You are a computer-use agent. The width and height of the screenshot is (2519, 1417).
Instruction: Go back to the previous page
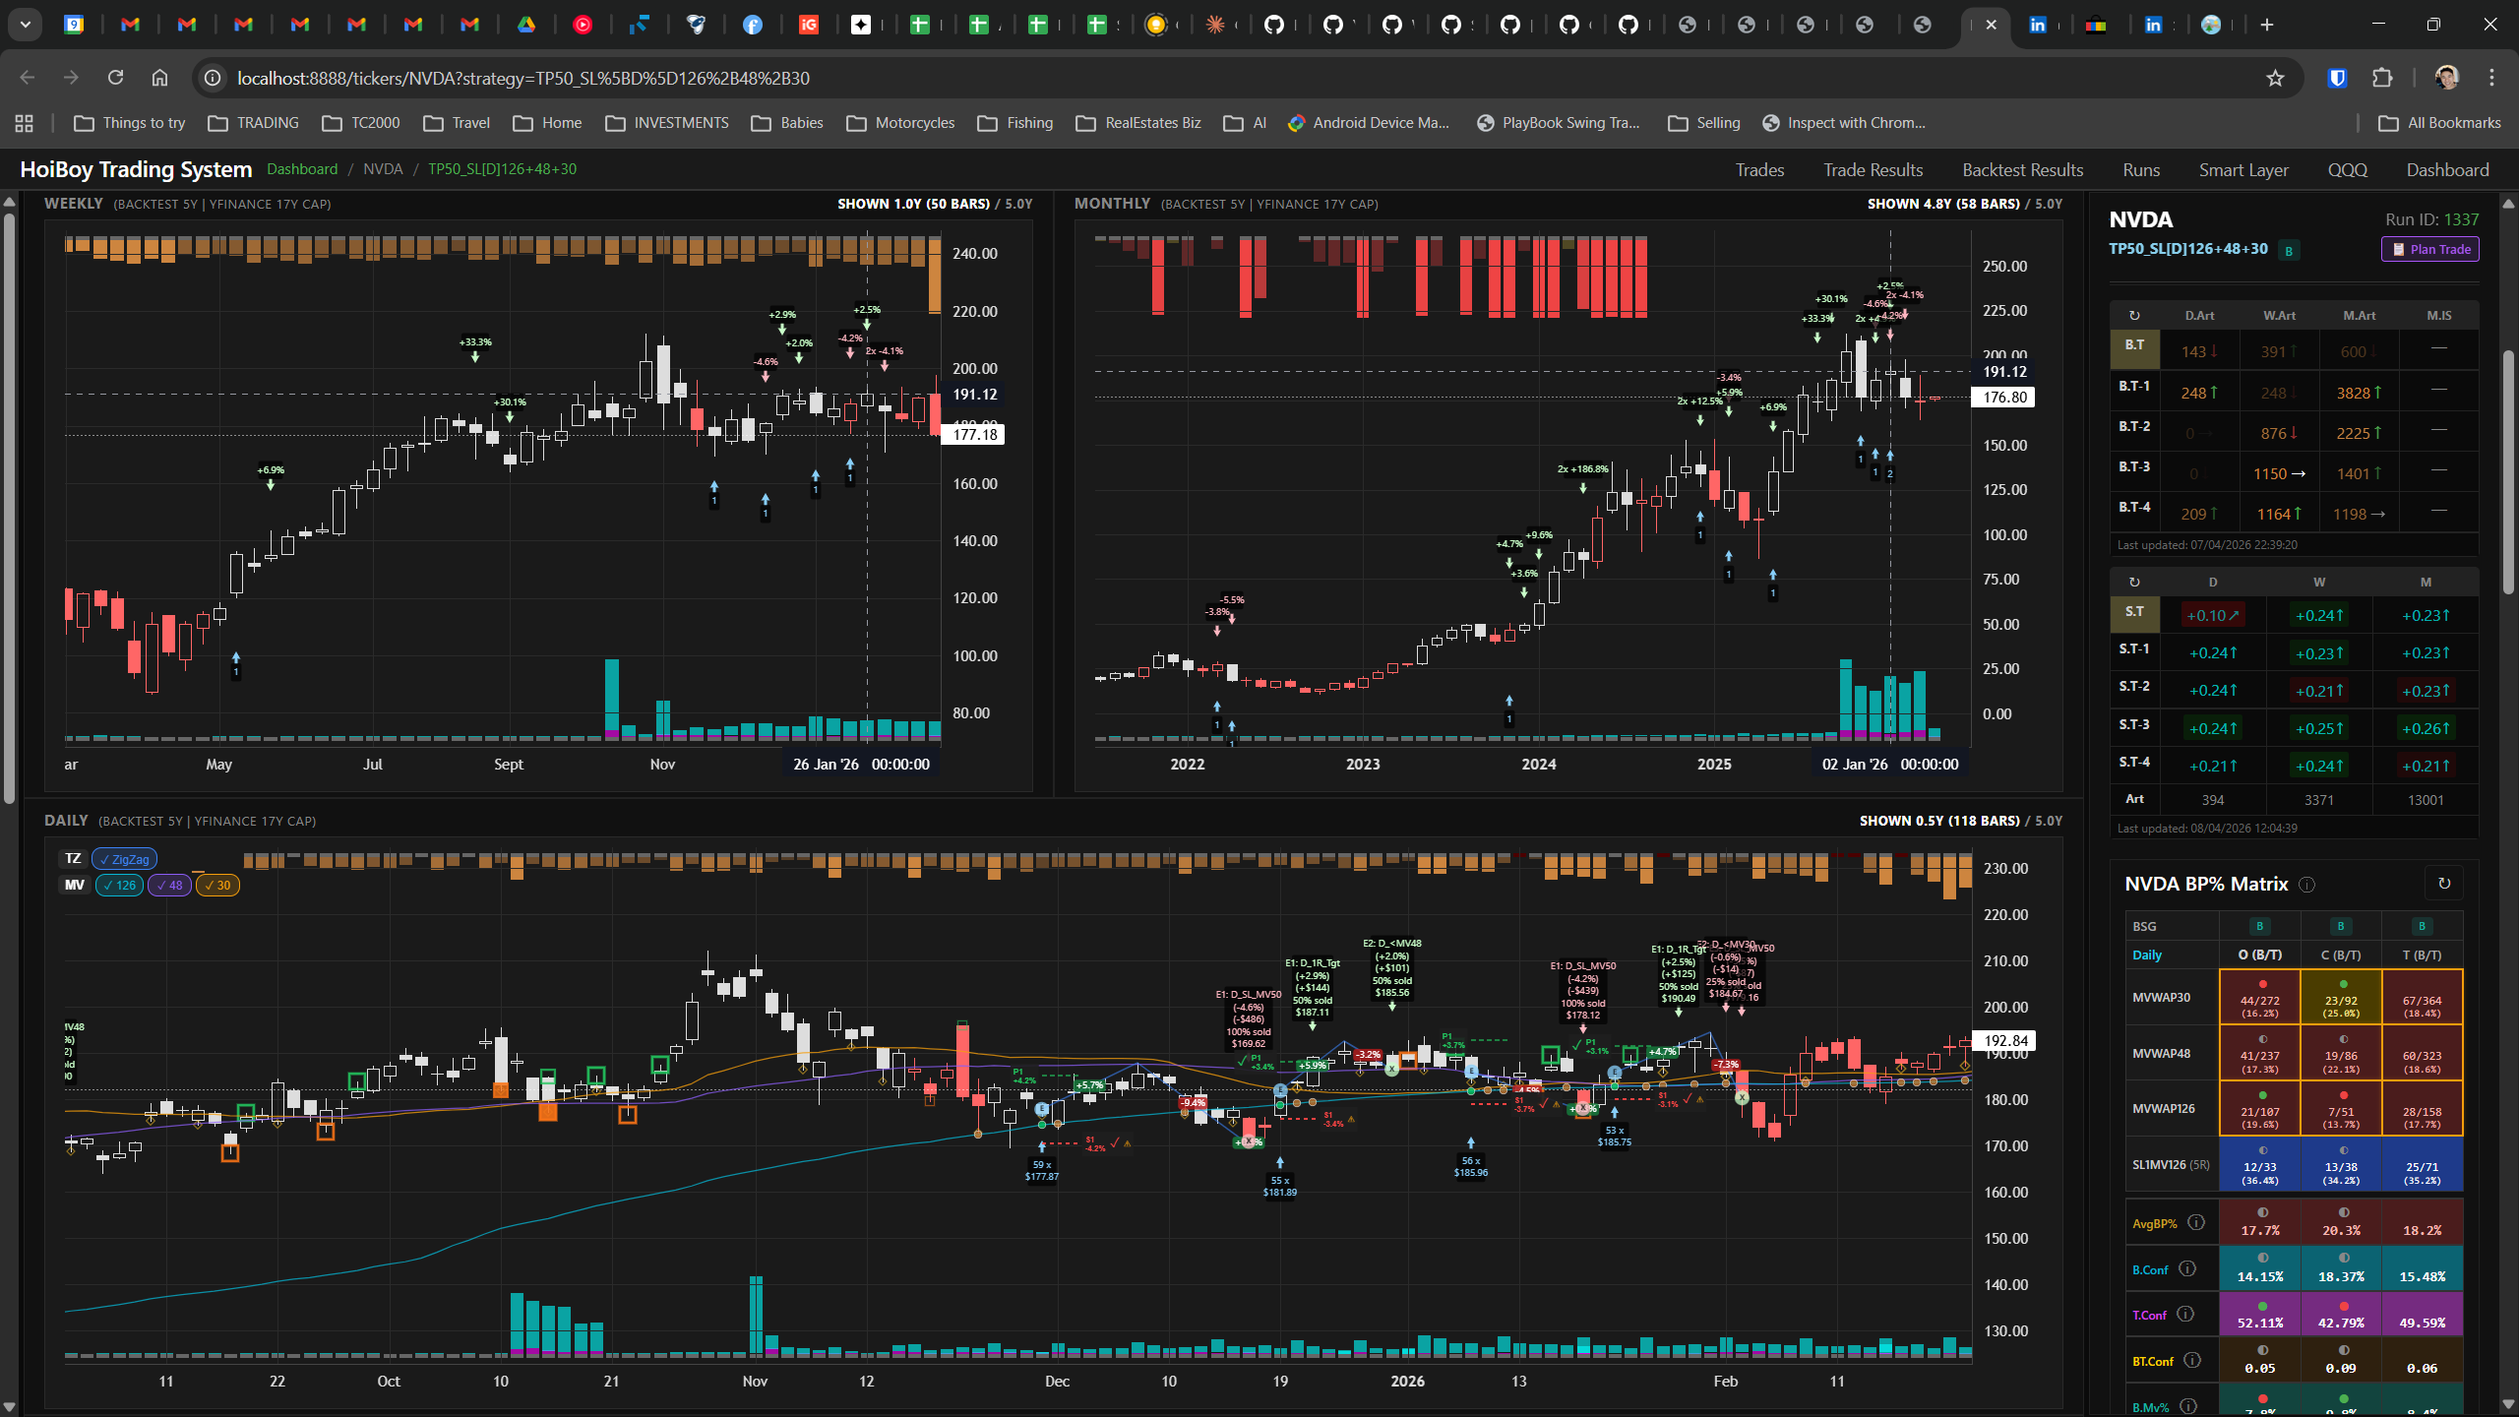point(27,78)
